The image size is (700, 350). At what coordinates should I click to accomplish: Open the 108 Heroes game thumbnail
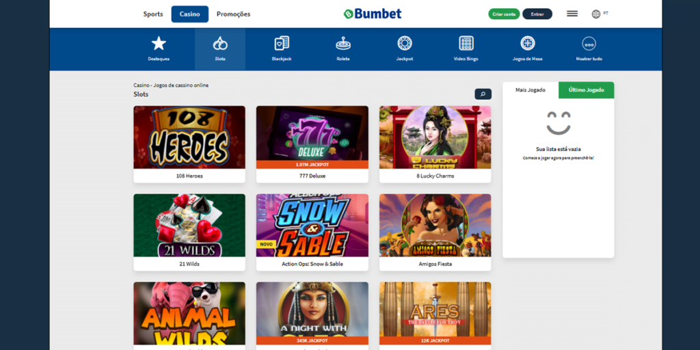[x=189, y=137]
